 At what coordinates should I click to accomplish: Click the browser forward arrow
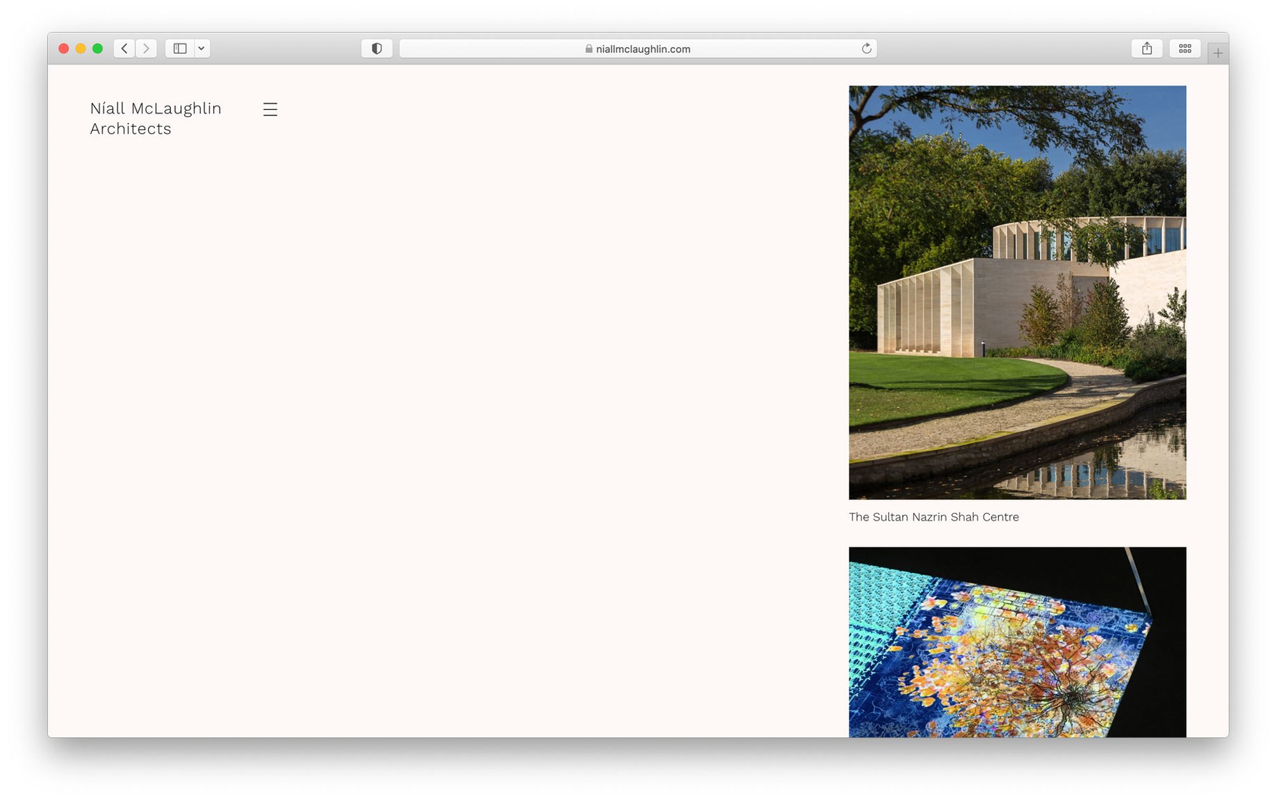pos(146,48)
